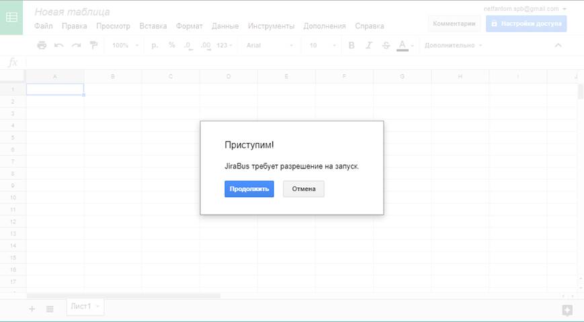Screen dimensions: 584x322
Task: Open the 100% zoom dropdown
Action: [x=125, y=46]
